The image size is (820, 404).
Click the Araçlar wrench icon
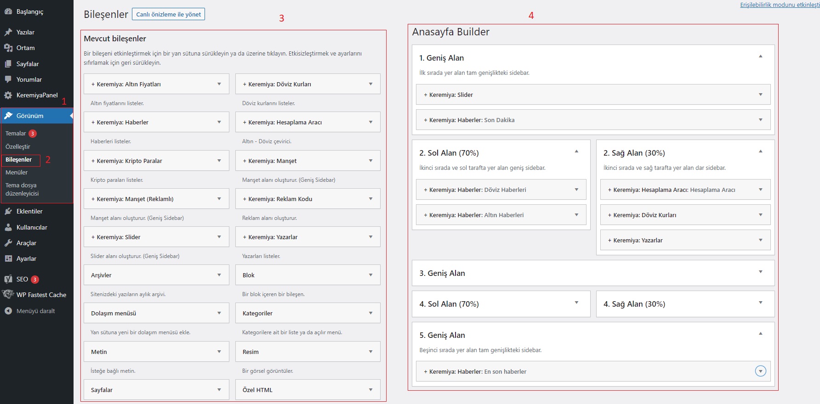pyautogui.click(x=8, y=243)
